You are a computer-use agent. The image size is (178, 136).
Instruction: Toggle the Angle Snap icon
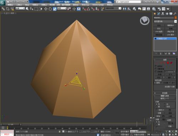click(x=88, y=9)
